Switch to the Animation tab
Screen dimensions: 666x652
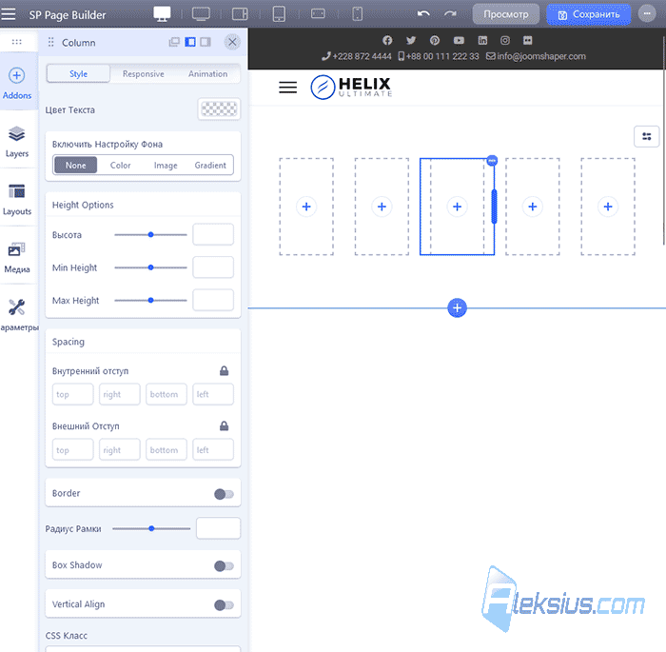point(207,73)
